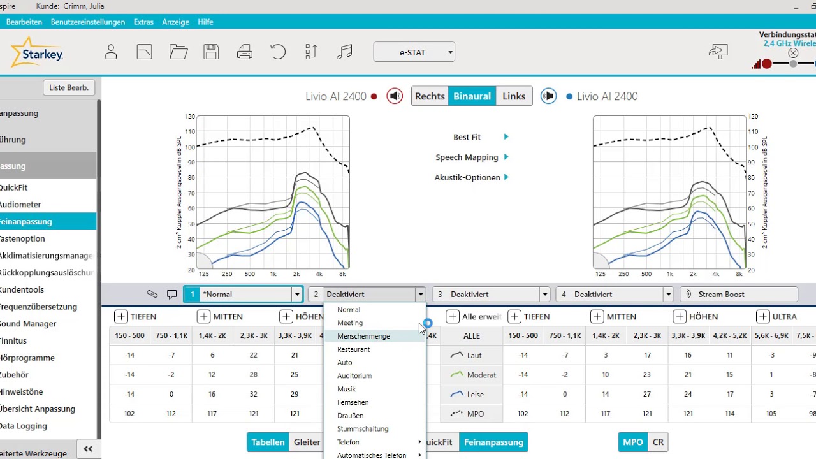Open the Telefon submenu in program list
The width and height of the screenshot is (816, 459).
(375, 442)
